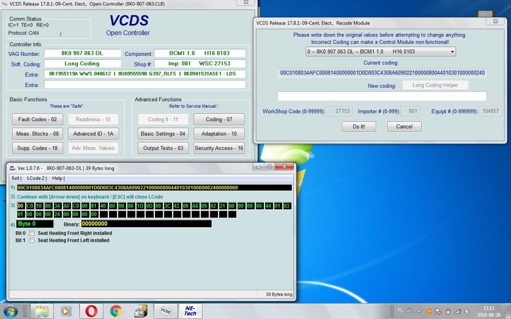Image resolution: width=511 pixels, height=319 pixels.
Task: Click the Equipt # field showing 104857
Action: click(490, 111)
